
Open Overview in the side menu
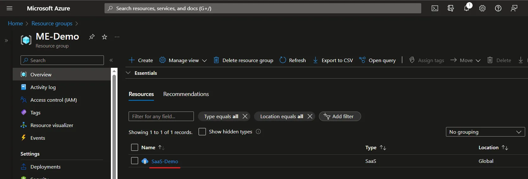click(x=62, y=74)
